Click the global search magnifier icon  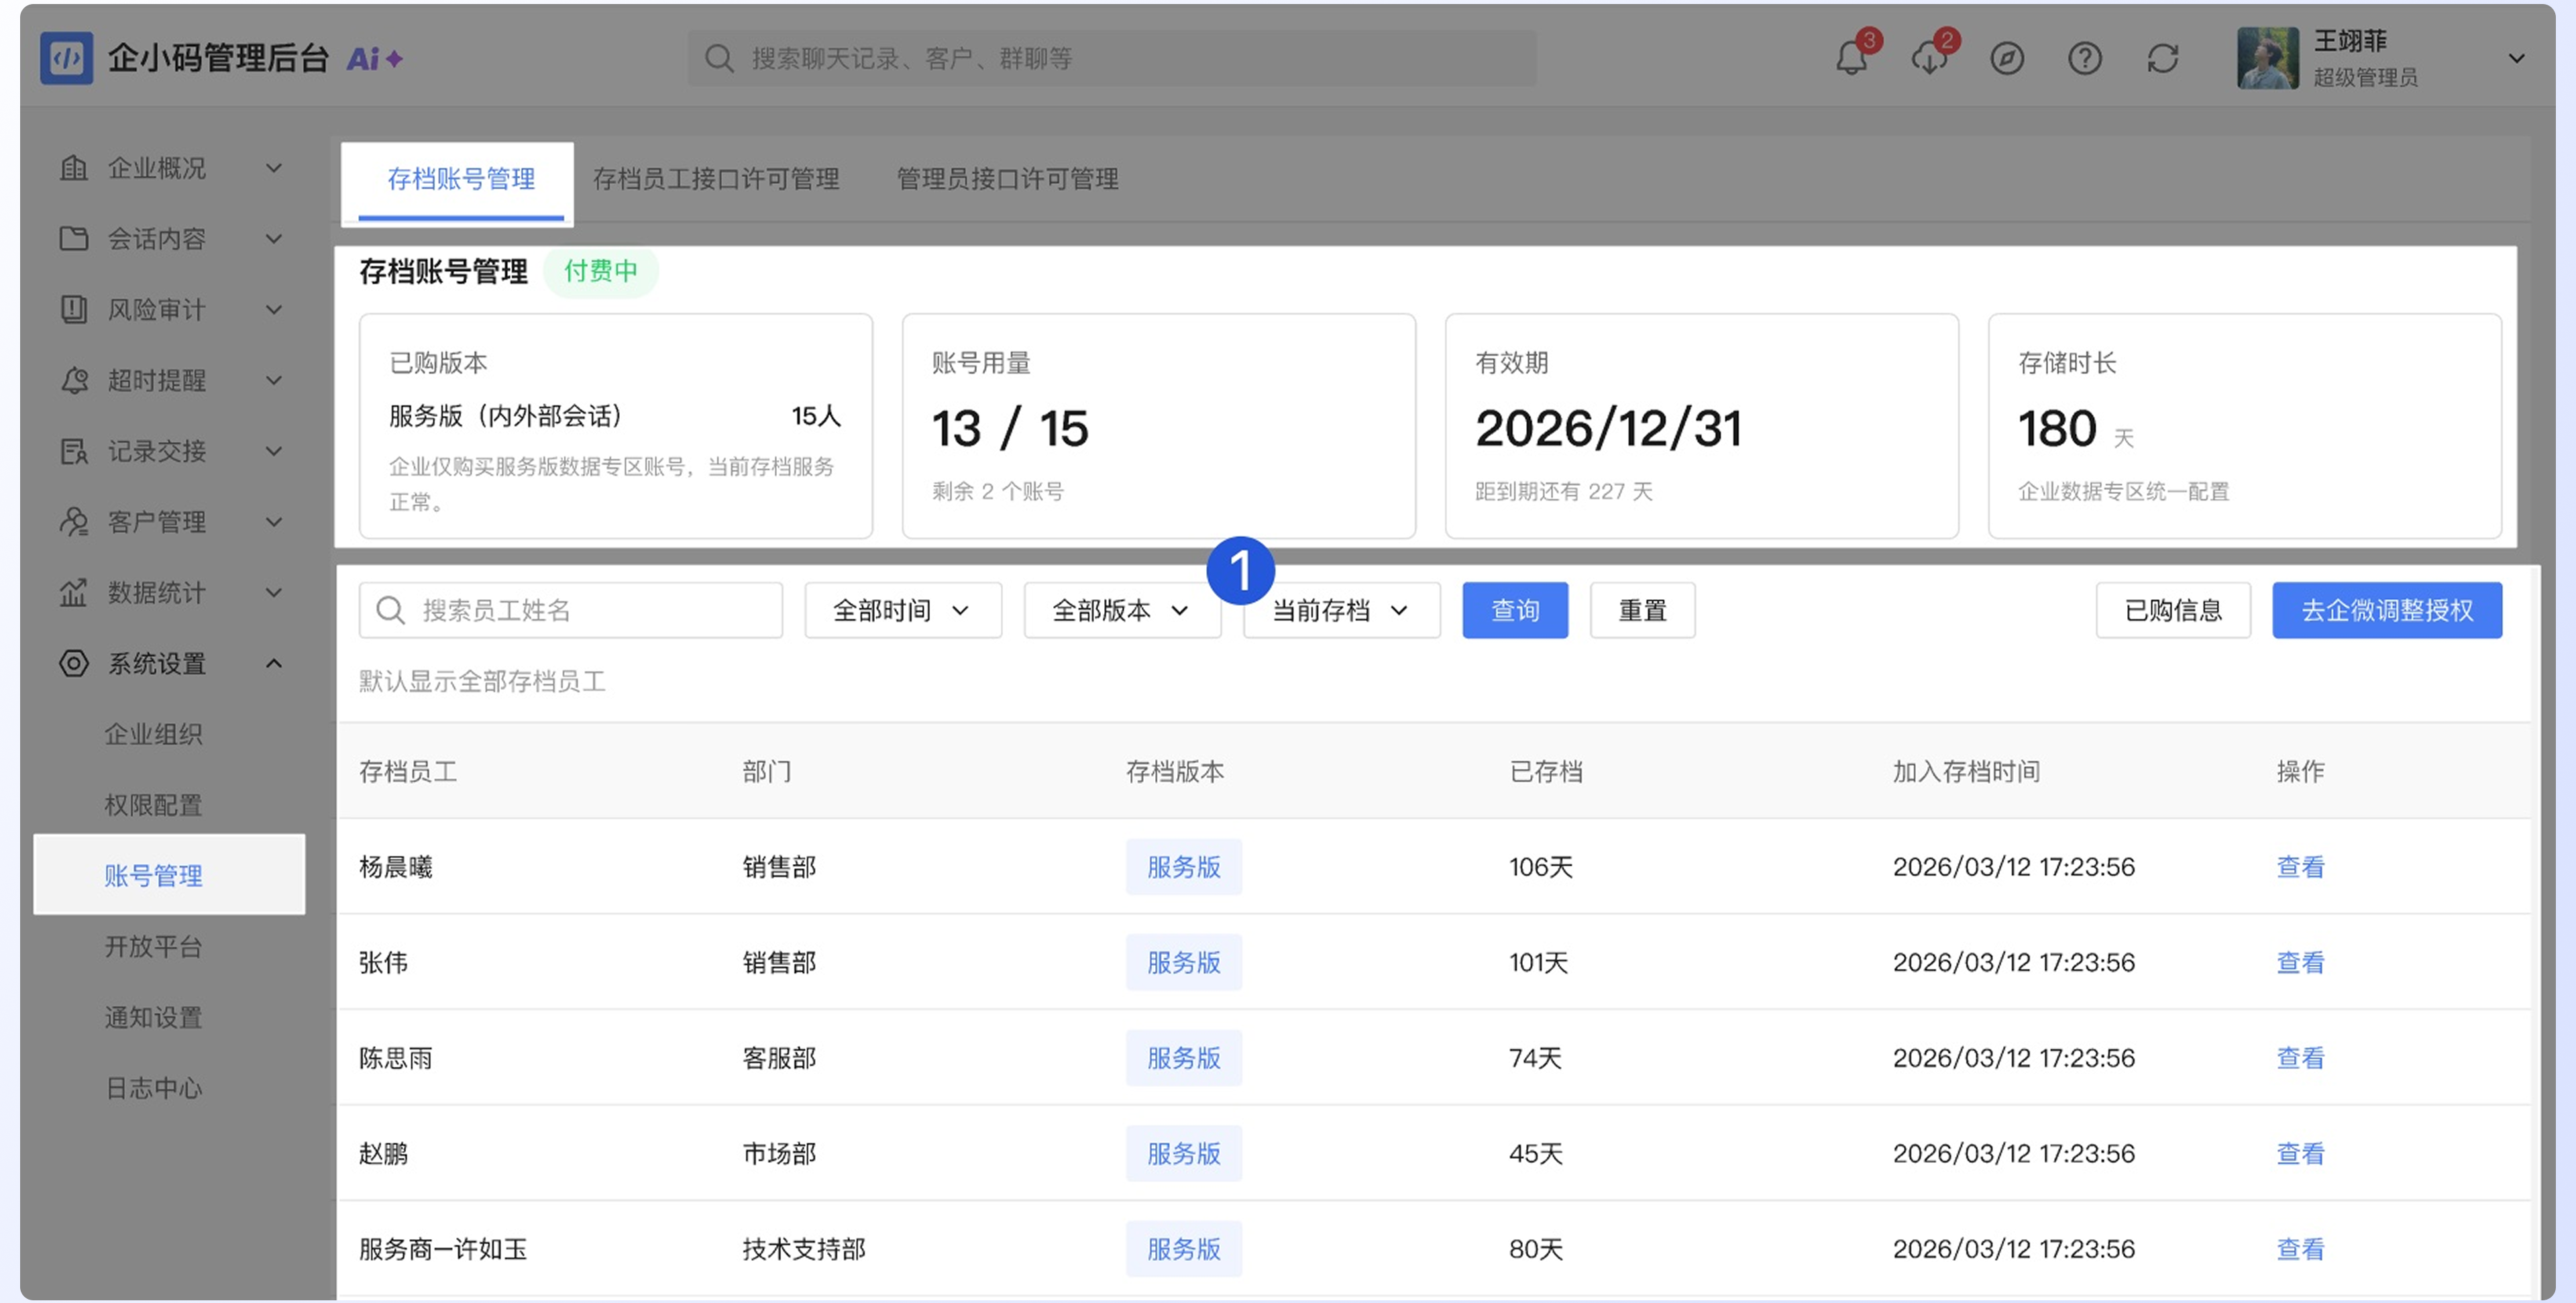(x=718, y=58)
